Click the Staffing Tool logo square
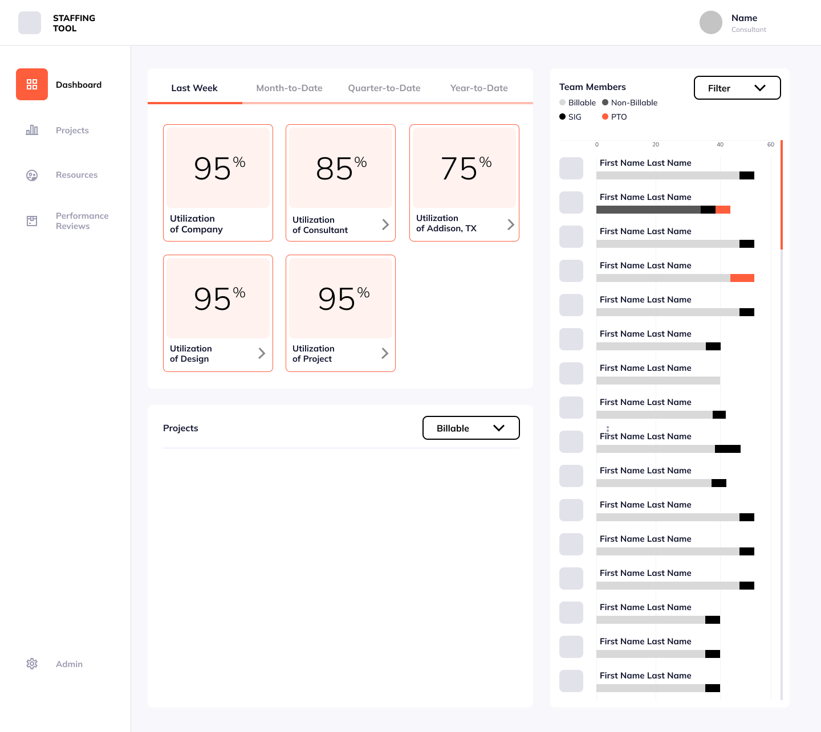821x732 pixels. tap(29, 22)
